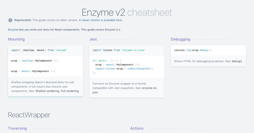Click the "import toJson from 'enzyme-to-json'" line
The width and height of the screenshot is (254, 133).
(119, 50)
